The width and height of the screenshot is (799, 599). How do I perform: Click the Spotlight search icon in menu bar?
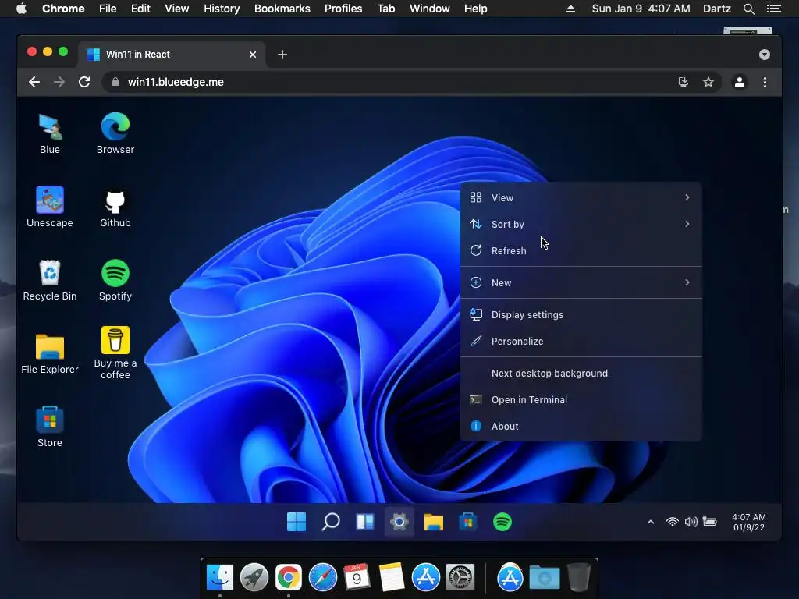[x=748, y=9]
